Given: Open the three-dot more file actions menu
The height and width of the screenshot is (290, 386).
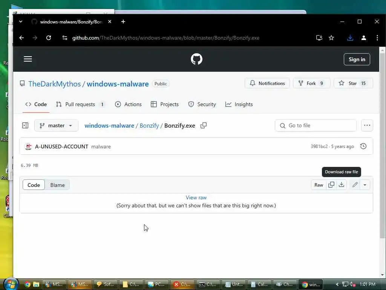Looking at the screenshot, I should click(x=367, y=125).
